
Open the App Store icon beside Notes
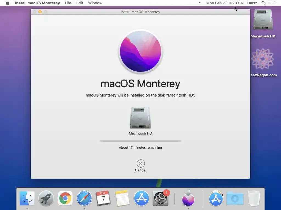(x=141, y=198)
